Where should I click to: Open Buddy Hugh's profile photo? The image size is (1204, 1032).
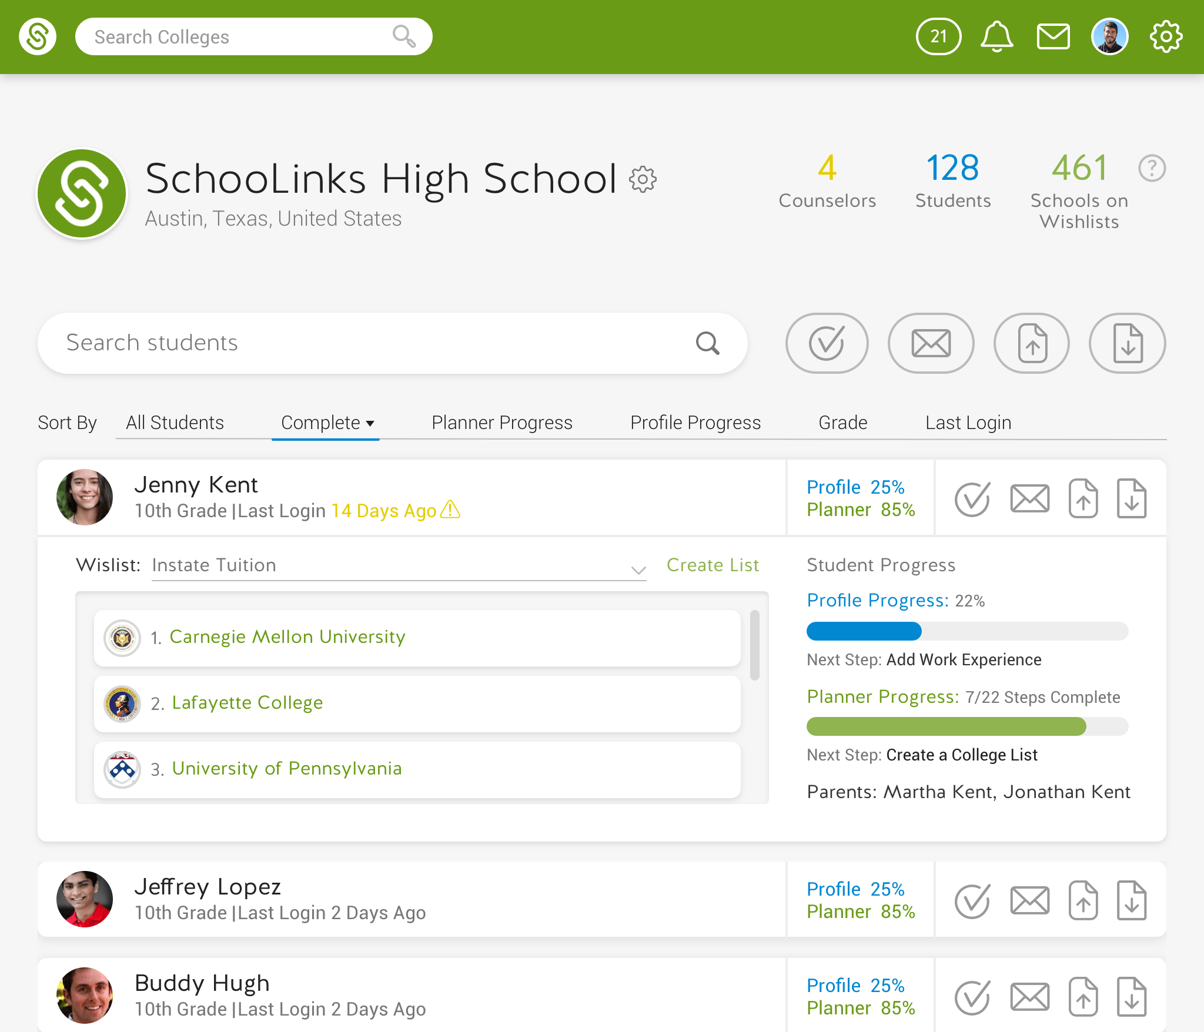(85, 996)
